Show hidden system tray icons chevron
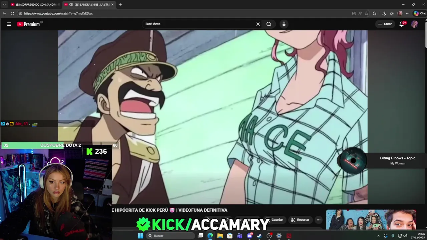The height and width of the screenshot is (240, 427). (378, 236)
